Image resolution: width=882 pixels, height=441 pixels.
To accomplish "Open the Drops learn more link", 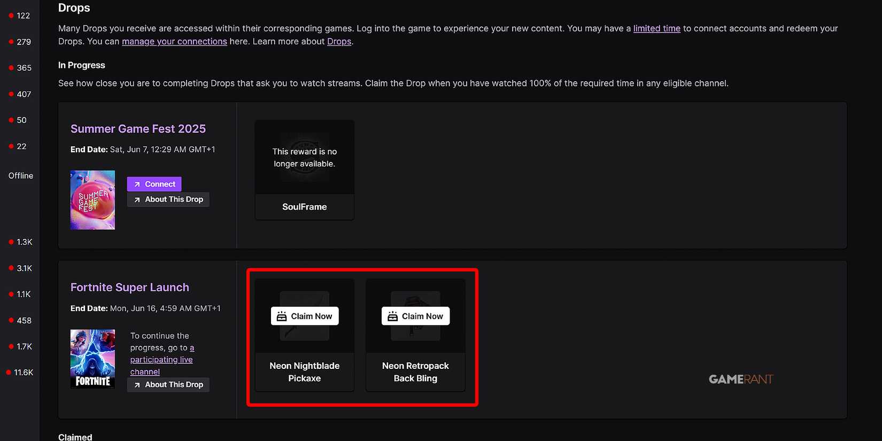I will pyautogui.click(x=339, y=41).
